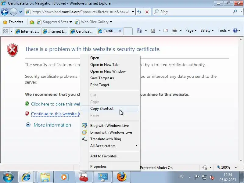This screenshot has width=244, height=183.
Task: Click Continue to this website link
Action: (56, 114)
